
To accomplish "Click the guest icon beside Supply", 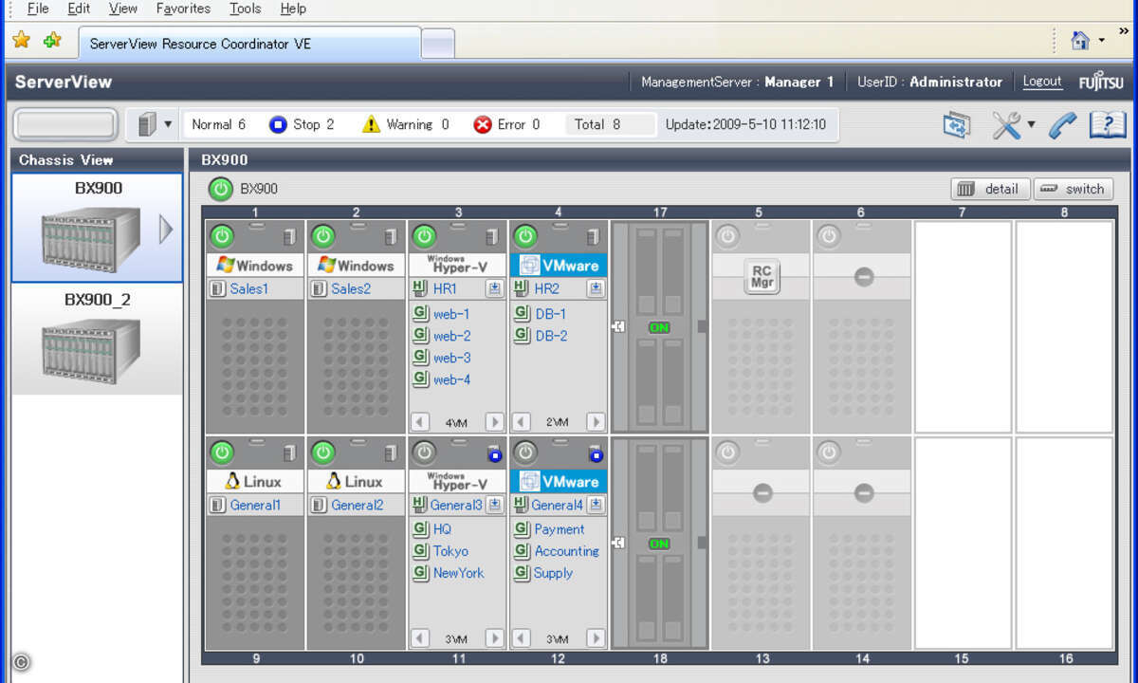I will point(522,573).
